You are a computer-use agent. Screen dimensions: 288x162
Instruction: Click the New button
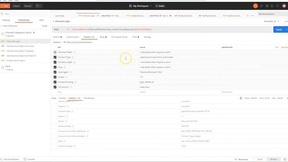tap(5, 6)
